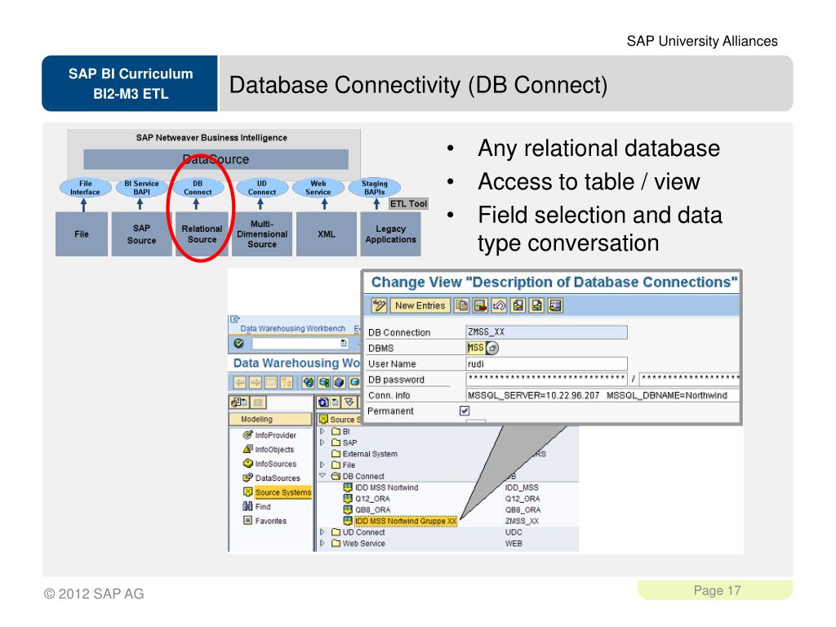Select Favorites in the Modeling list

(270, 521)
